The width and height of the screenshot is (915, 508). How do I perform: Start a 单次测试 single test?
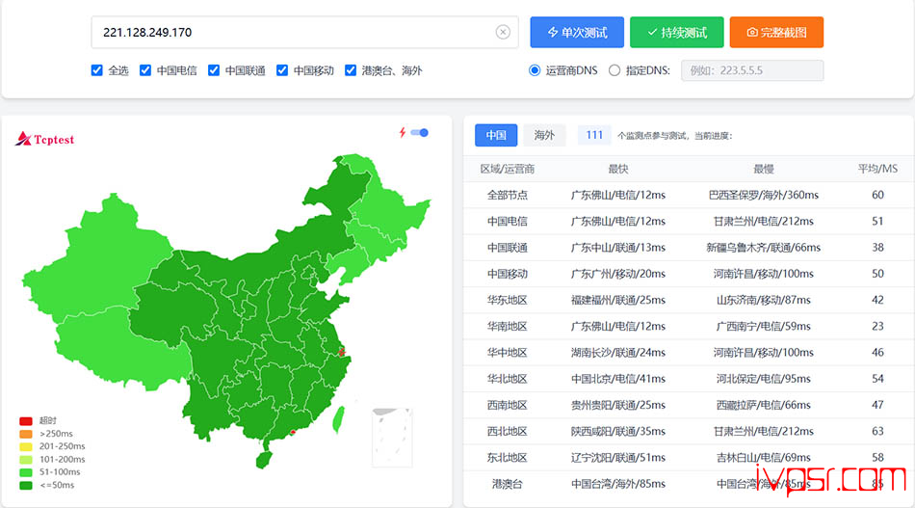point(577,32)
